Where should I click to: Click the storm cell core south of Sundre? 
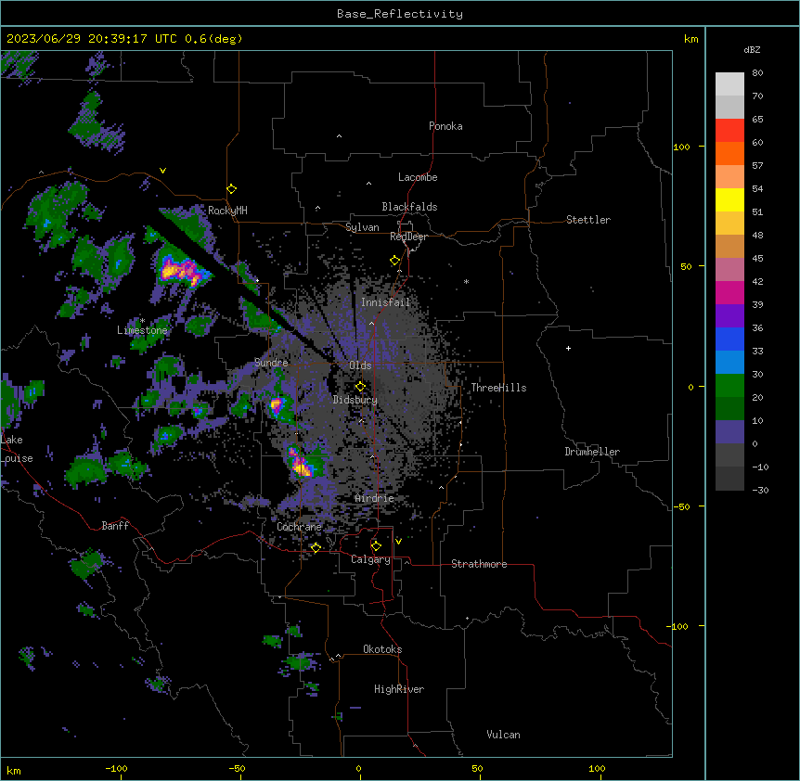click(x=276, y=406)
